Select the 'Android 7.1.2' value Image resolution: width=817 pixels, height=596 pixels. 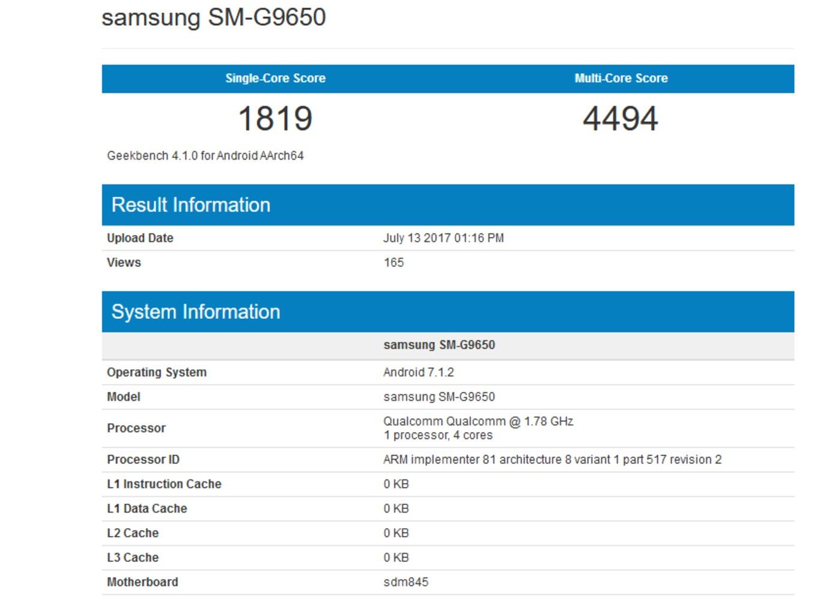tap(419, 372)
